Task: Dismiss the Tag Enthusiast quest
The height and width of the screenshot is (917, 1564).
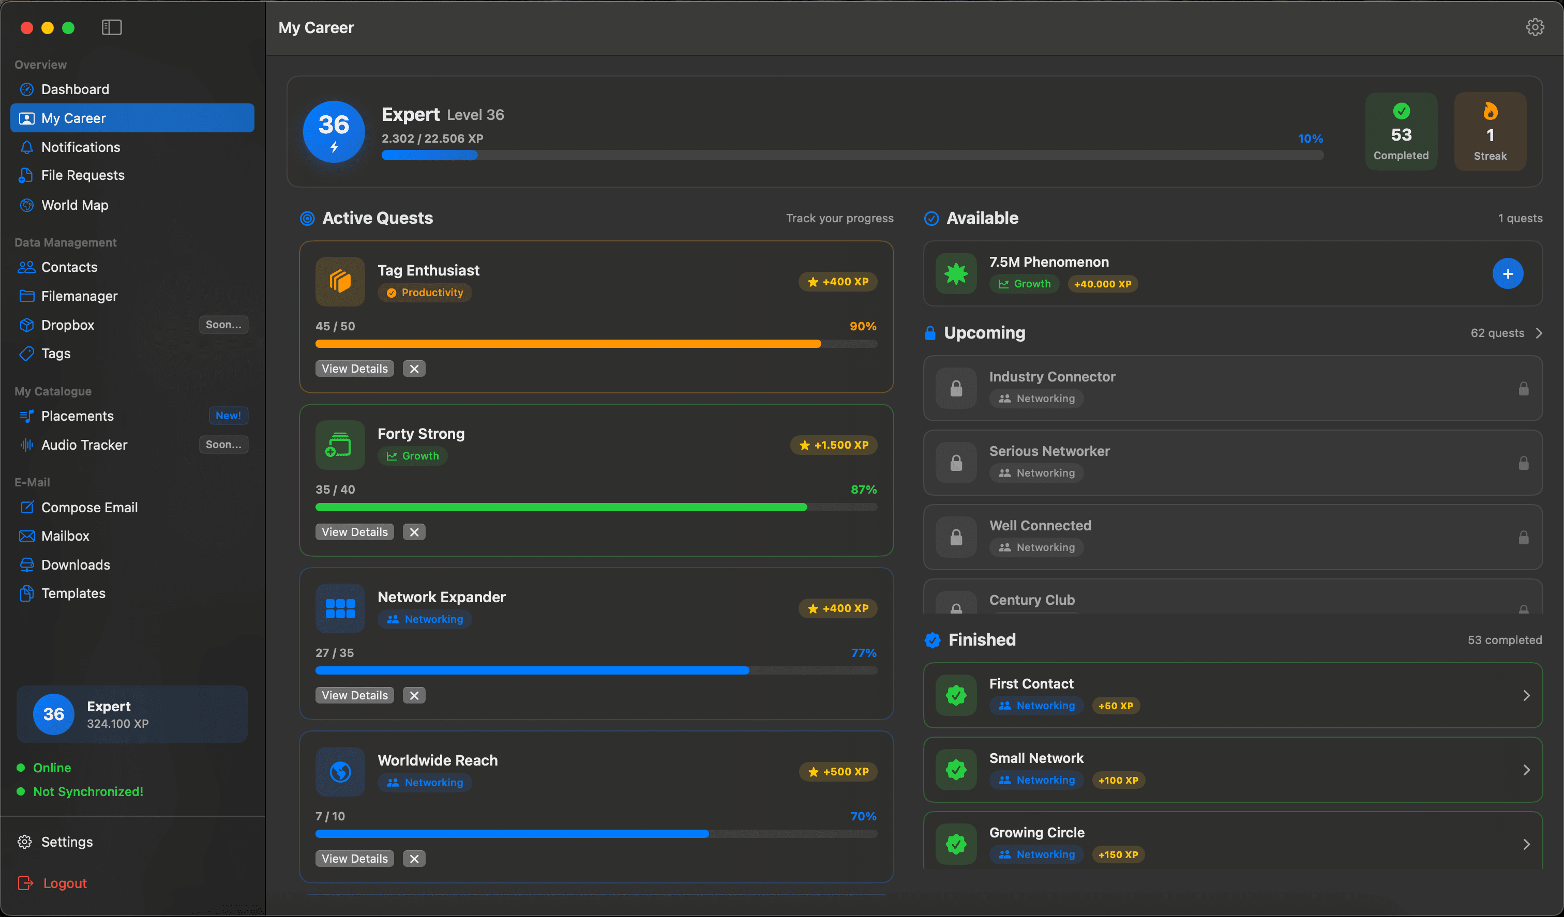Action: tap(413, 368)
